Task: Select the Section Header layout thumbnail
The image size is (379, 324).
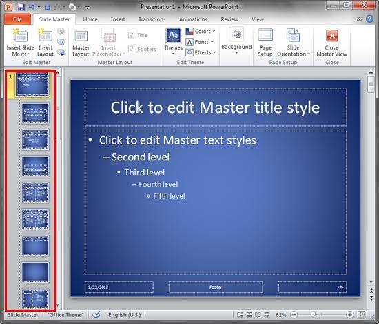Action: point(35,166)
